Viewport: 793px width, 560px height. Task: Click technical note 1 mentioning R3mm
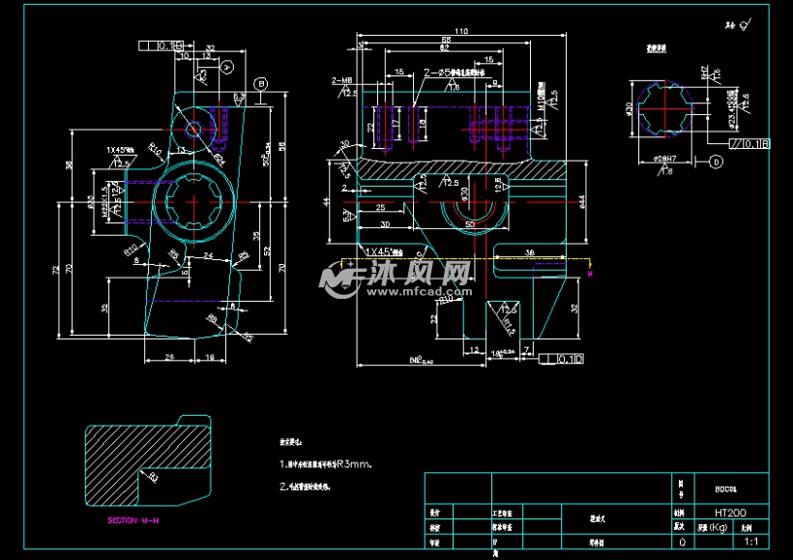tap(326, 464)
